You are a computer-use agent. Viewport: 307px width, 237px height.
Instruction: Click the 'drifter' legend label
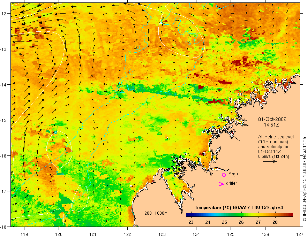click(x=231, y=183)
